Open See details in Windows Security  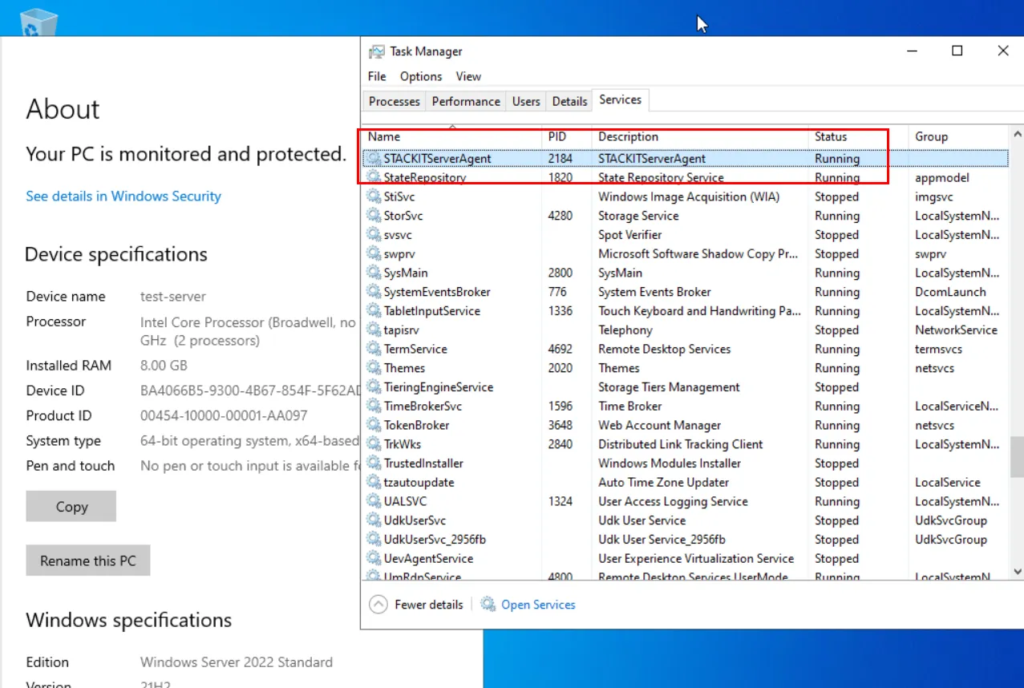point(123,196)
